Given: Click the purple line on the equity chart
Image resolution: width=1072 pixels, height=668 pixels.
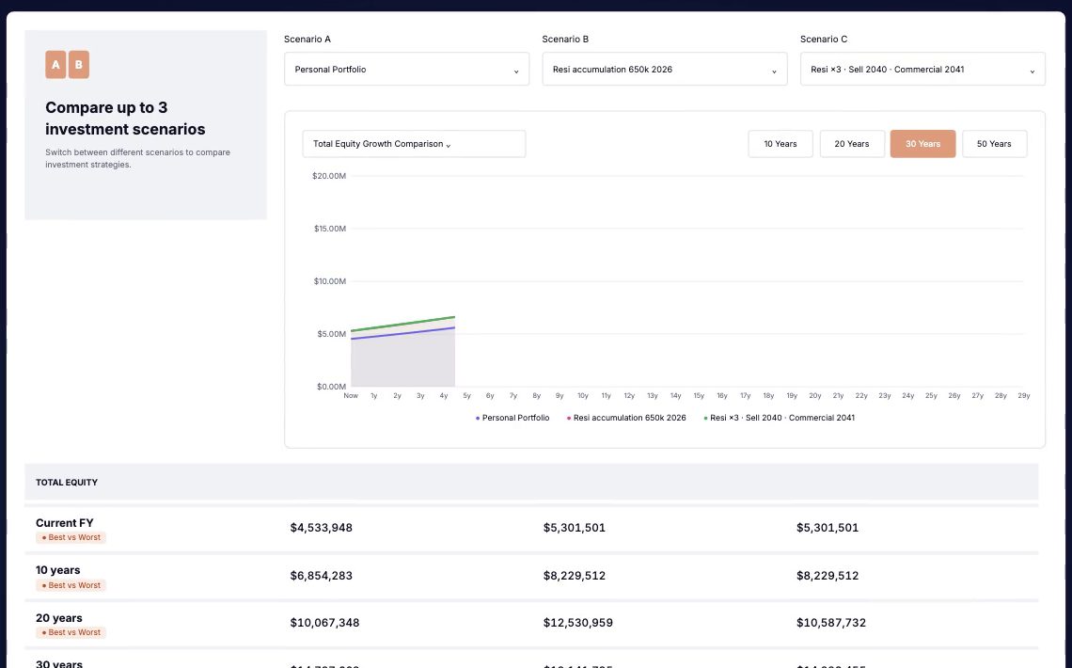Looking at the screenshot, I should click(403, 333).
